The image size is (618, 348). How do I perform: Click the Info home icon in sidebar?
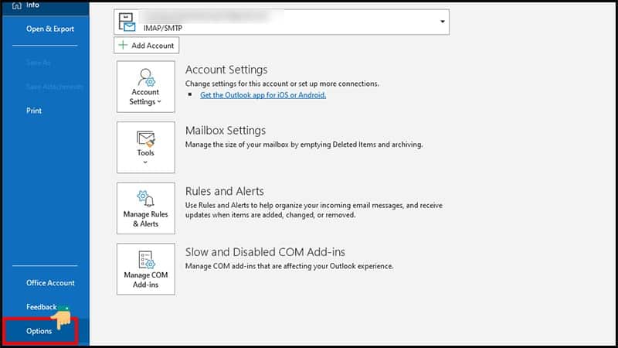[15, 5]
